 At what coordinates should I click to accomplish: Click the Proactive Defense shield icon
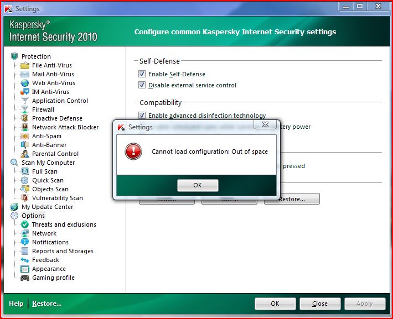coord(25,118)
